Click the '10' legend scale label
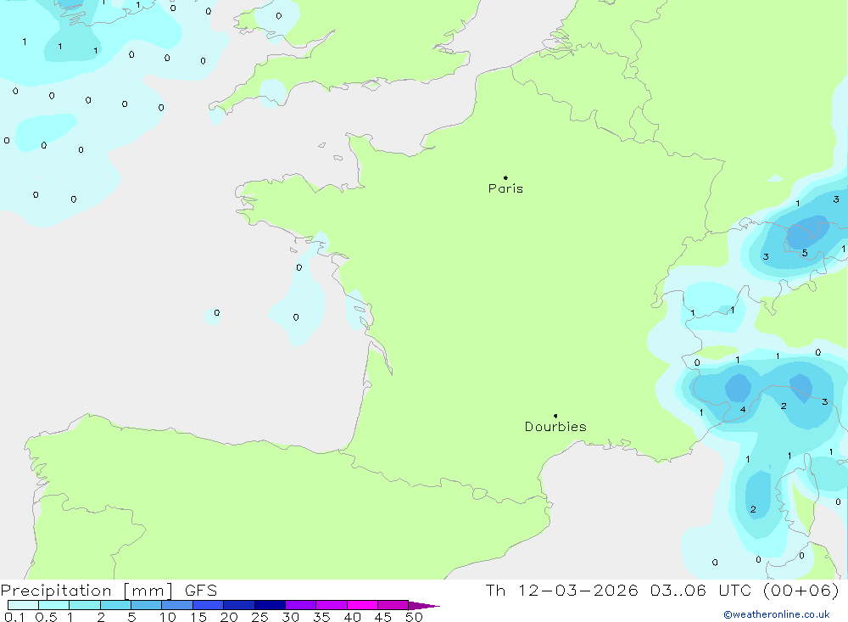 168,617
